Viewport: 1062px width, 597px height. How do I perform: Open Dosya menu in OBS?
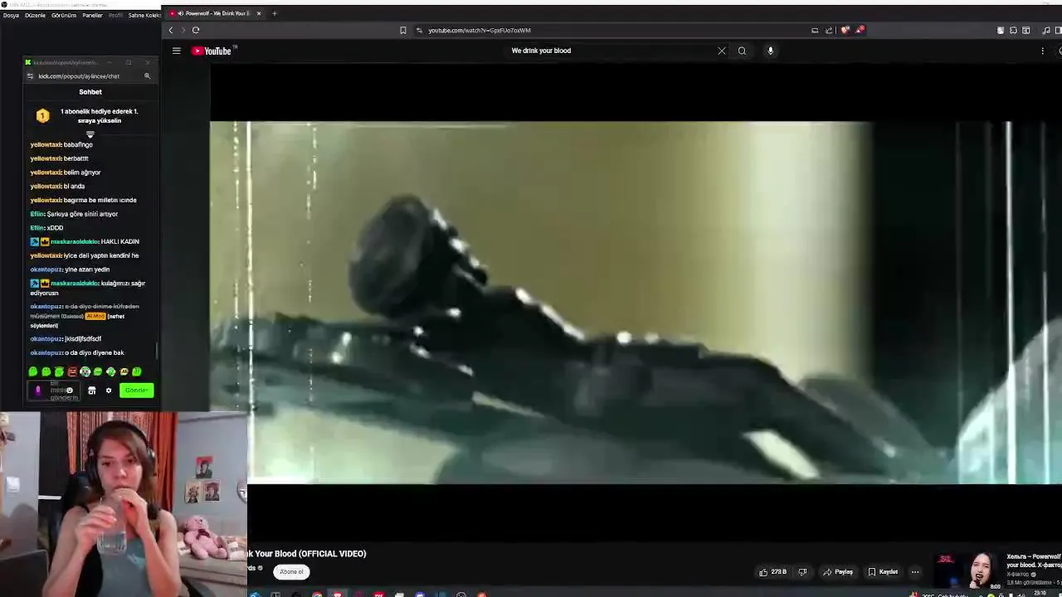(x=11, y=15)
